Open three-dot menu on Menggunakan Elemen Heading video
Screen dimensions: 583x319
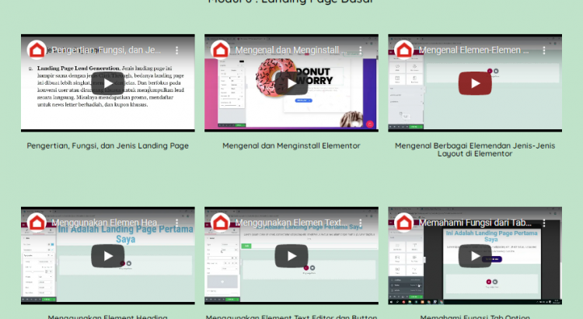click(x=176, y=224)
